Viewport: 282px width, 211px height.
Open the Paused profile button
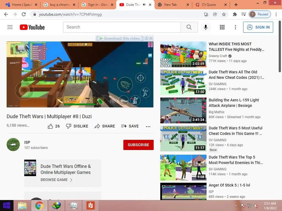[260, 14]
